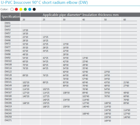The width and height of the screenshot is (140, 125).
Task: Click the cell '24*50'
Action: pyautogui.click(x=107, y=75)
